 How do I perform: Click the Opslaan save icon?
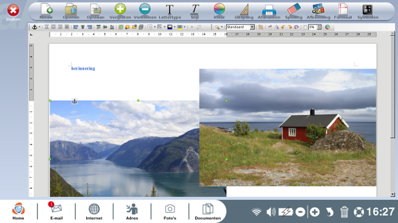click(96, 11)
